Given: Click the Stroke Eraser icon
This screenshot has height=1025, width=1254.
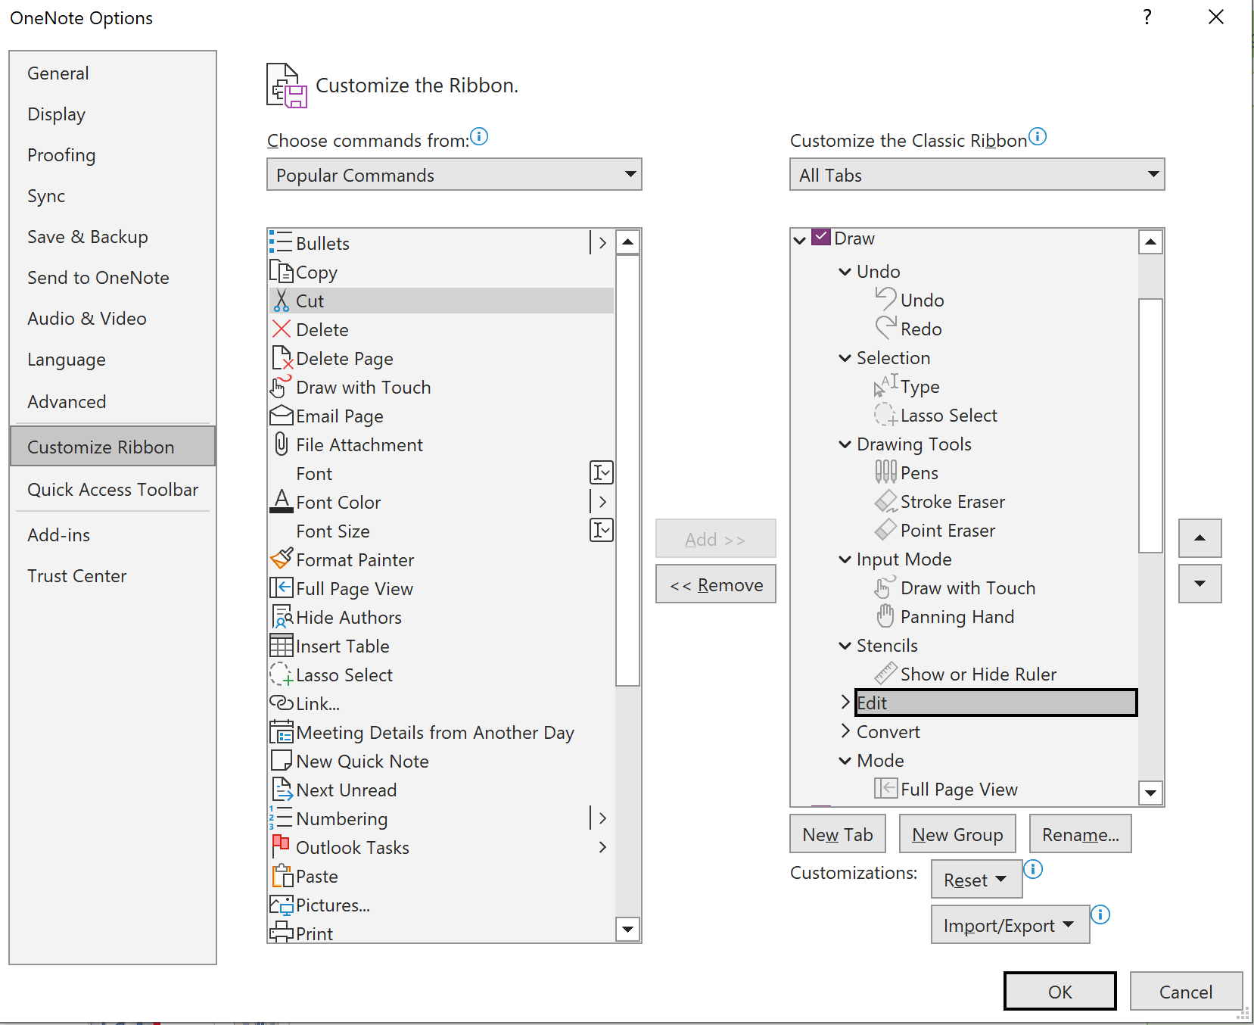Looking at the screenshot, I should pos(885,501).
